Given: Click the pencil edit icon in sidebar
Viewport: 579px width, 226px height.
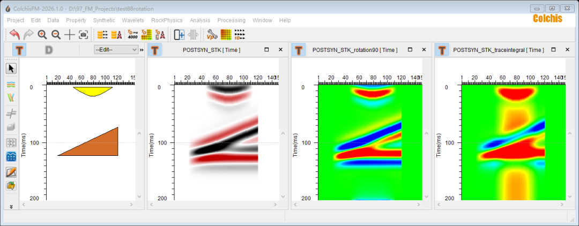Looking at the screenshot, I should [11, 172].
